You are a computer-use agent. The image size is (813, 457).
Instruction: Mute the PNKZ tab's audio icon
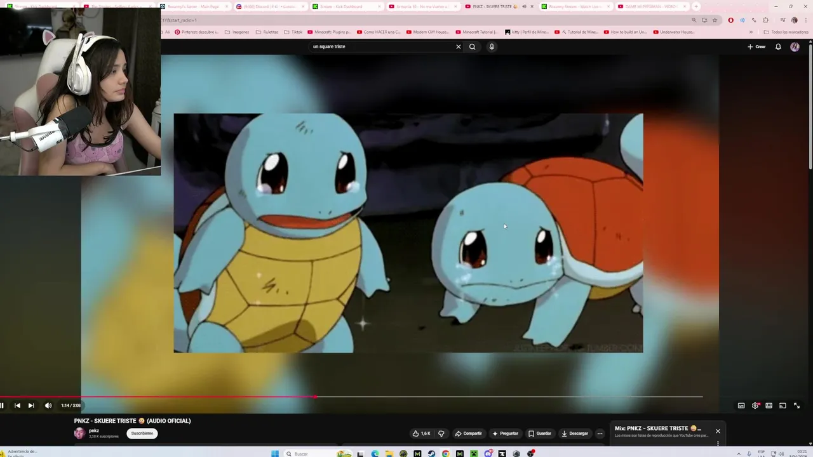click(524, 6)
